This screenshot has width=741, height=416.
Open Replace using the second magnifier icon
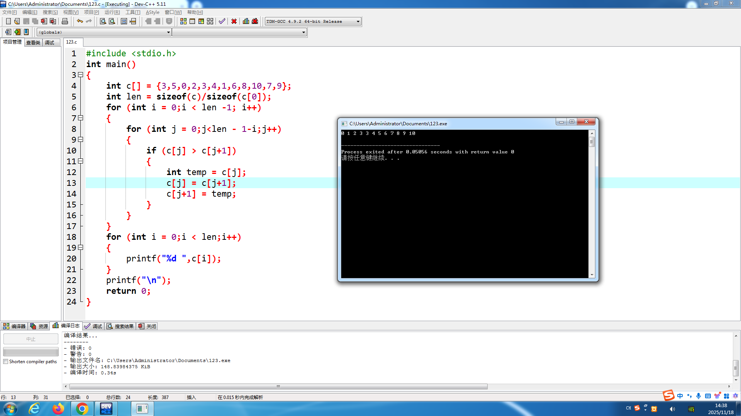point(112,21)
